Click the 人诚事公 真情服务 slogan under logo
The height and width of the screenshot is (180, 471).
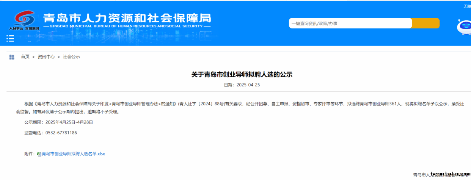point(24,28)
